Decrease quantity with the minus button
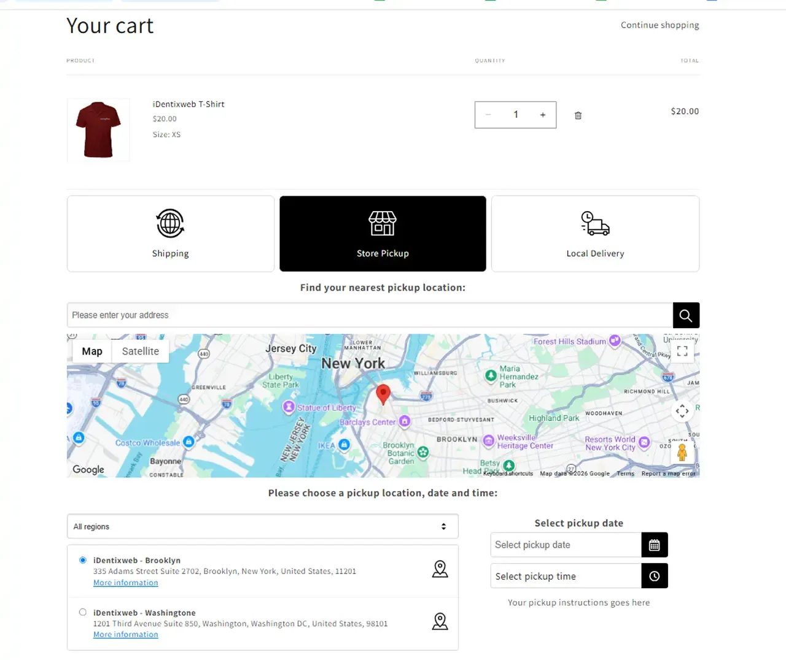The width and height of the screenshot is (786, 660). pos(489,115)
